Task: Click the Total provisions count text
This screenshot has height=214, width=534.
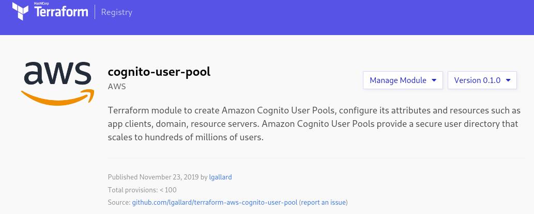Action: [142, 190]
